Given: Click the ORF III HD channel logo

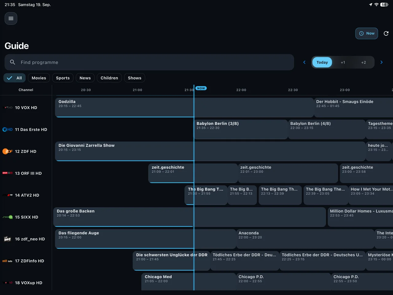Looking at the screenshot, I should tap(8, 173).
